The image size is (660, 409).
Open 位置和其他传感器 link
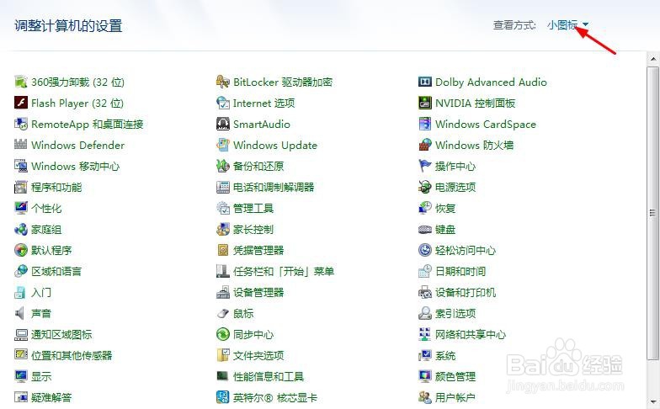click(72, 355)
